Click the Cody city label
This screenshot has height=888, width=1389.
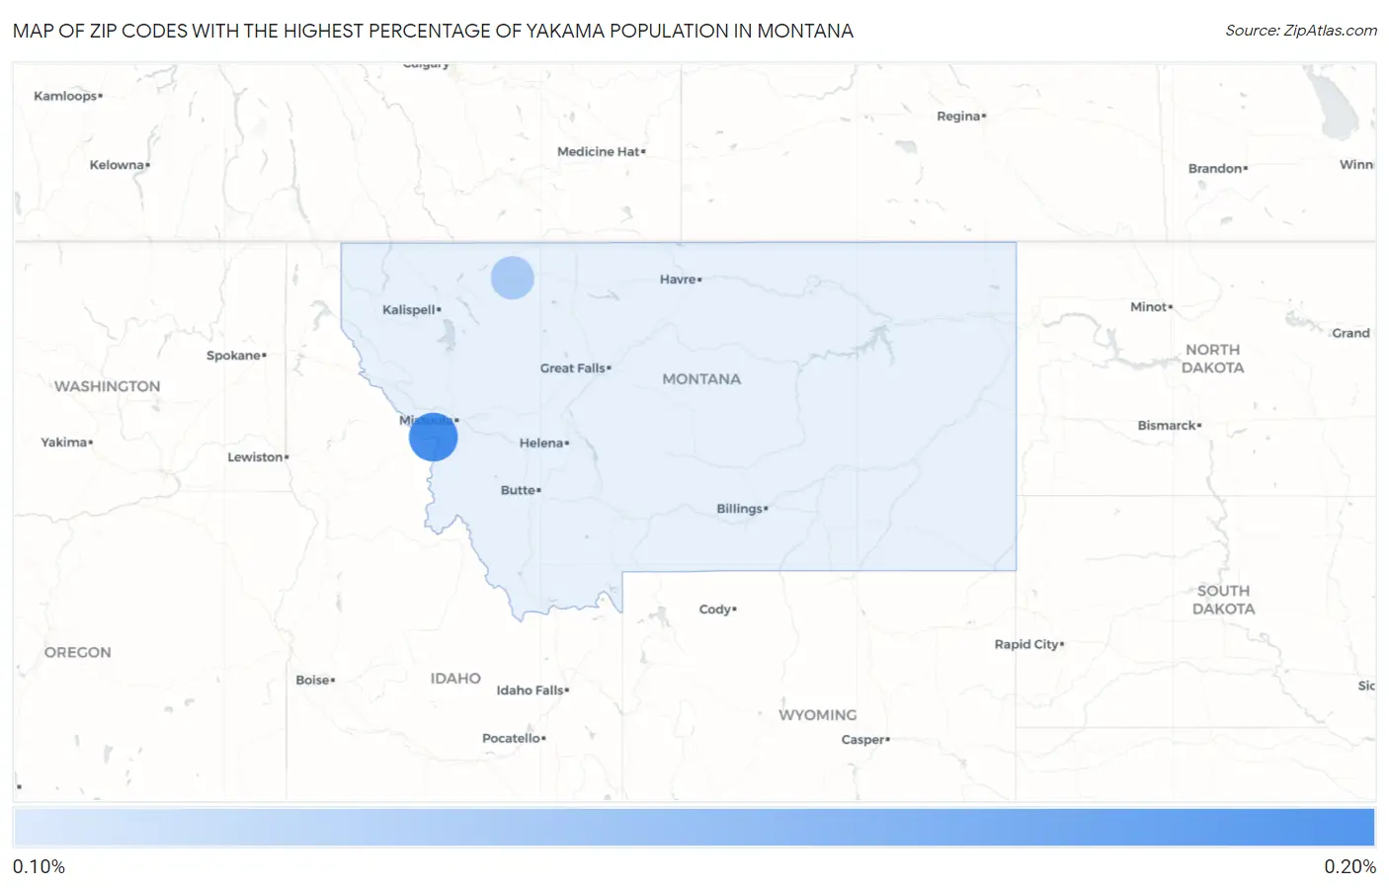[718, 609]
